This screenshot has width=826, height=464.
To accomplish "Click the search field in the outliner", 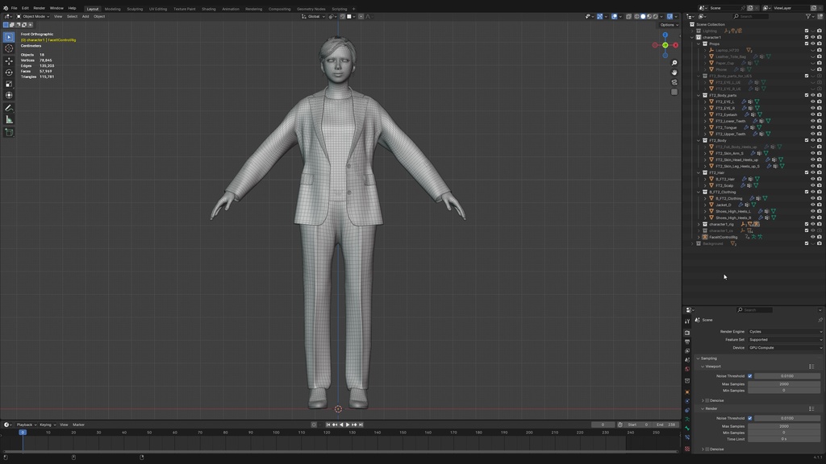I will [752, 15].
